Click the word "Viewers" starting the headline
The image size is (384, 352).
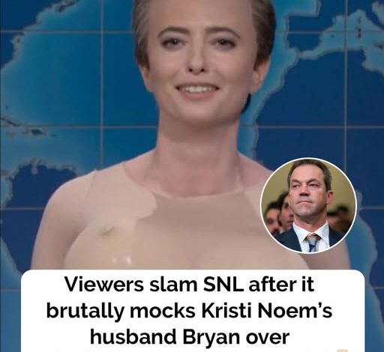coord(104,285)
